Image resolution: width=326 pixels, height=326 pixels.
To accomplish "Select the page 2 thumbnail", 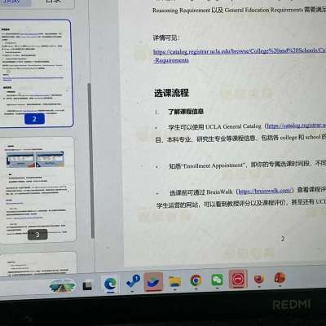I will point(35,73).
